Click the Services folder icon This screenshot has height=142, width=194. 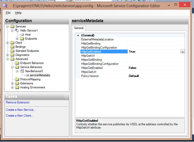click(x=12, y=26)
